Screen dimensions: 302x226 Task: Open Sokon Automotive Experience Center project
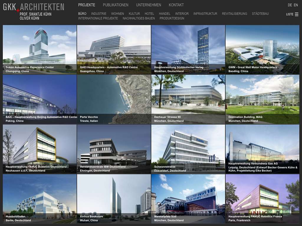coord(40,49)
